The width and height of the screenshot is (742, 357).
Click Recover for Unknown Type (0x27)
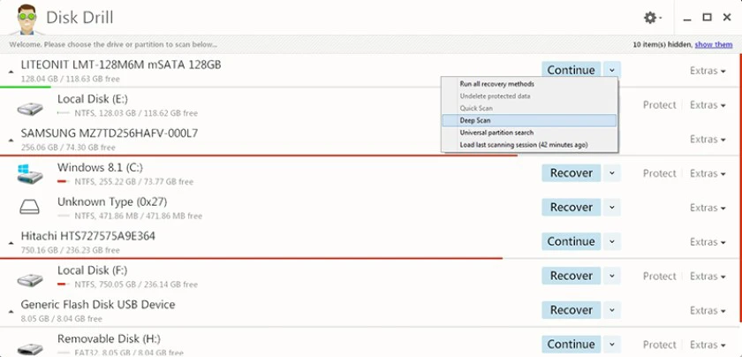572,208
